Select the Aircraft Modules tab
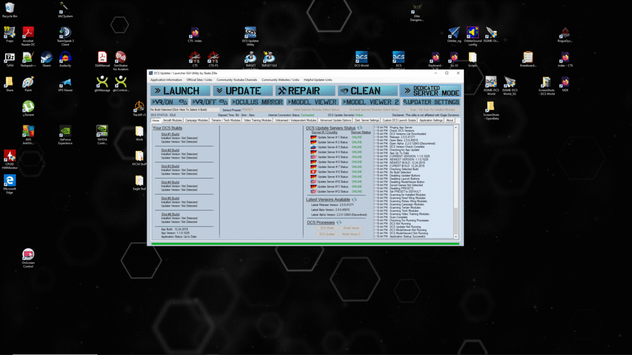This screenshot has height=355, width=632. (172, 121)
